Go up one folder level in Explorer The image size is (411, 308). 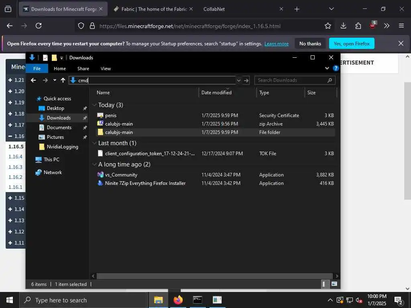pos(63,80)
